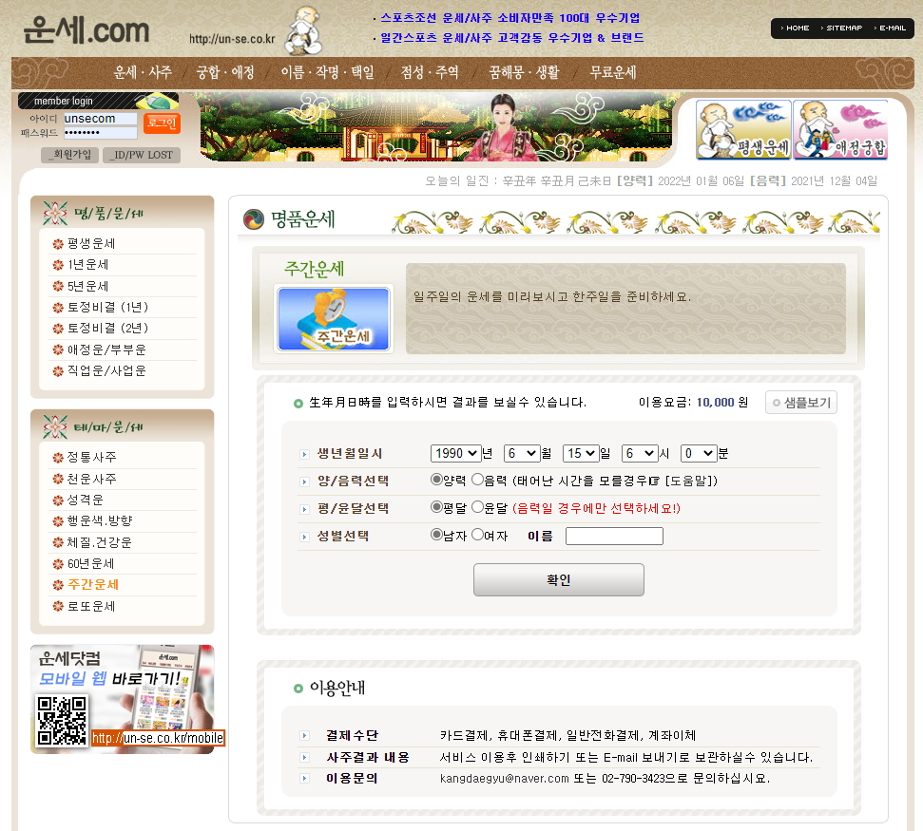Expand the birth month dropdown
The height and width of the screenshot is (831, 923).
point(522,454)
